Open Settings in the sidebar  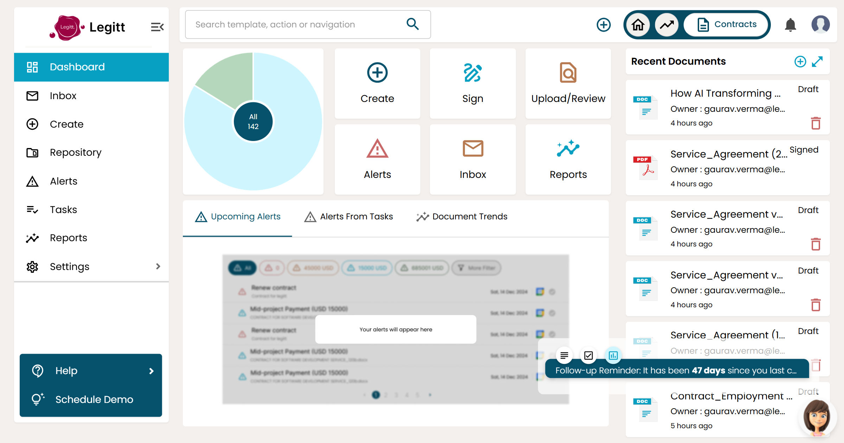click(x=91, y=267)
